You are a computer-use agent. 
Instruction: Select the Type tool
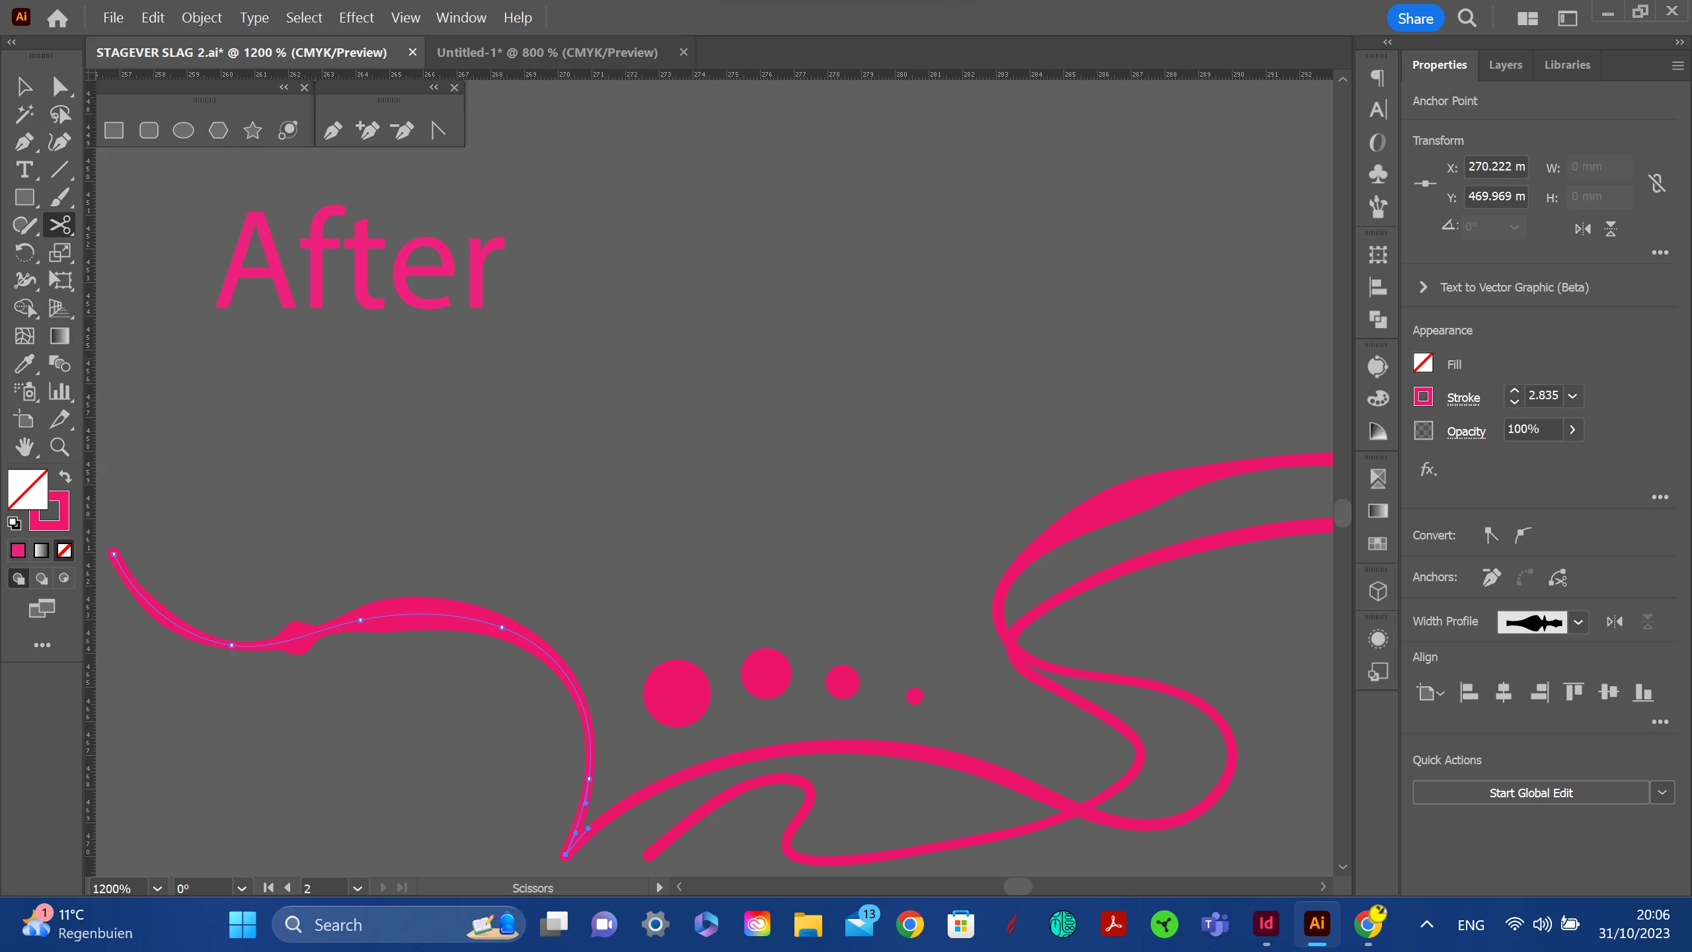(24, 170)
